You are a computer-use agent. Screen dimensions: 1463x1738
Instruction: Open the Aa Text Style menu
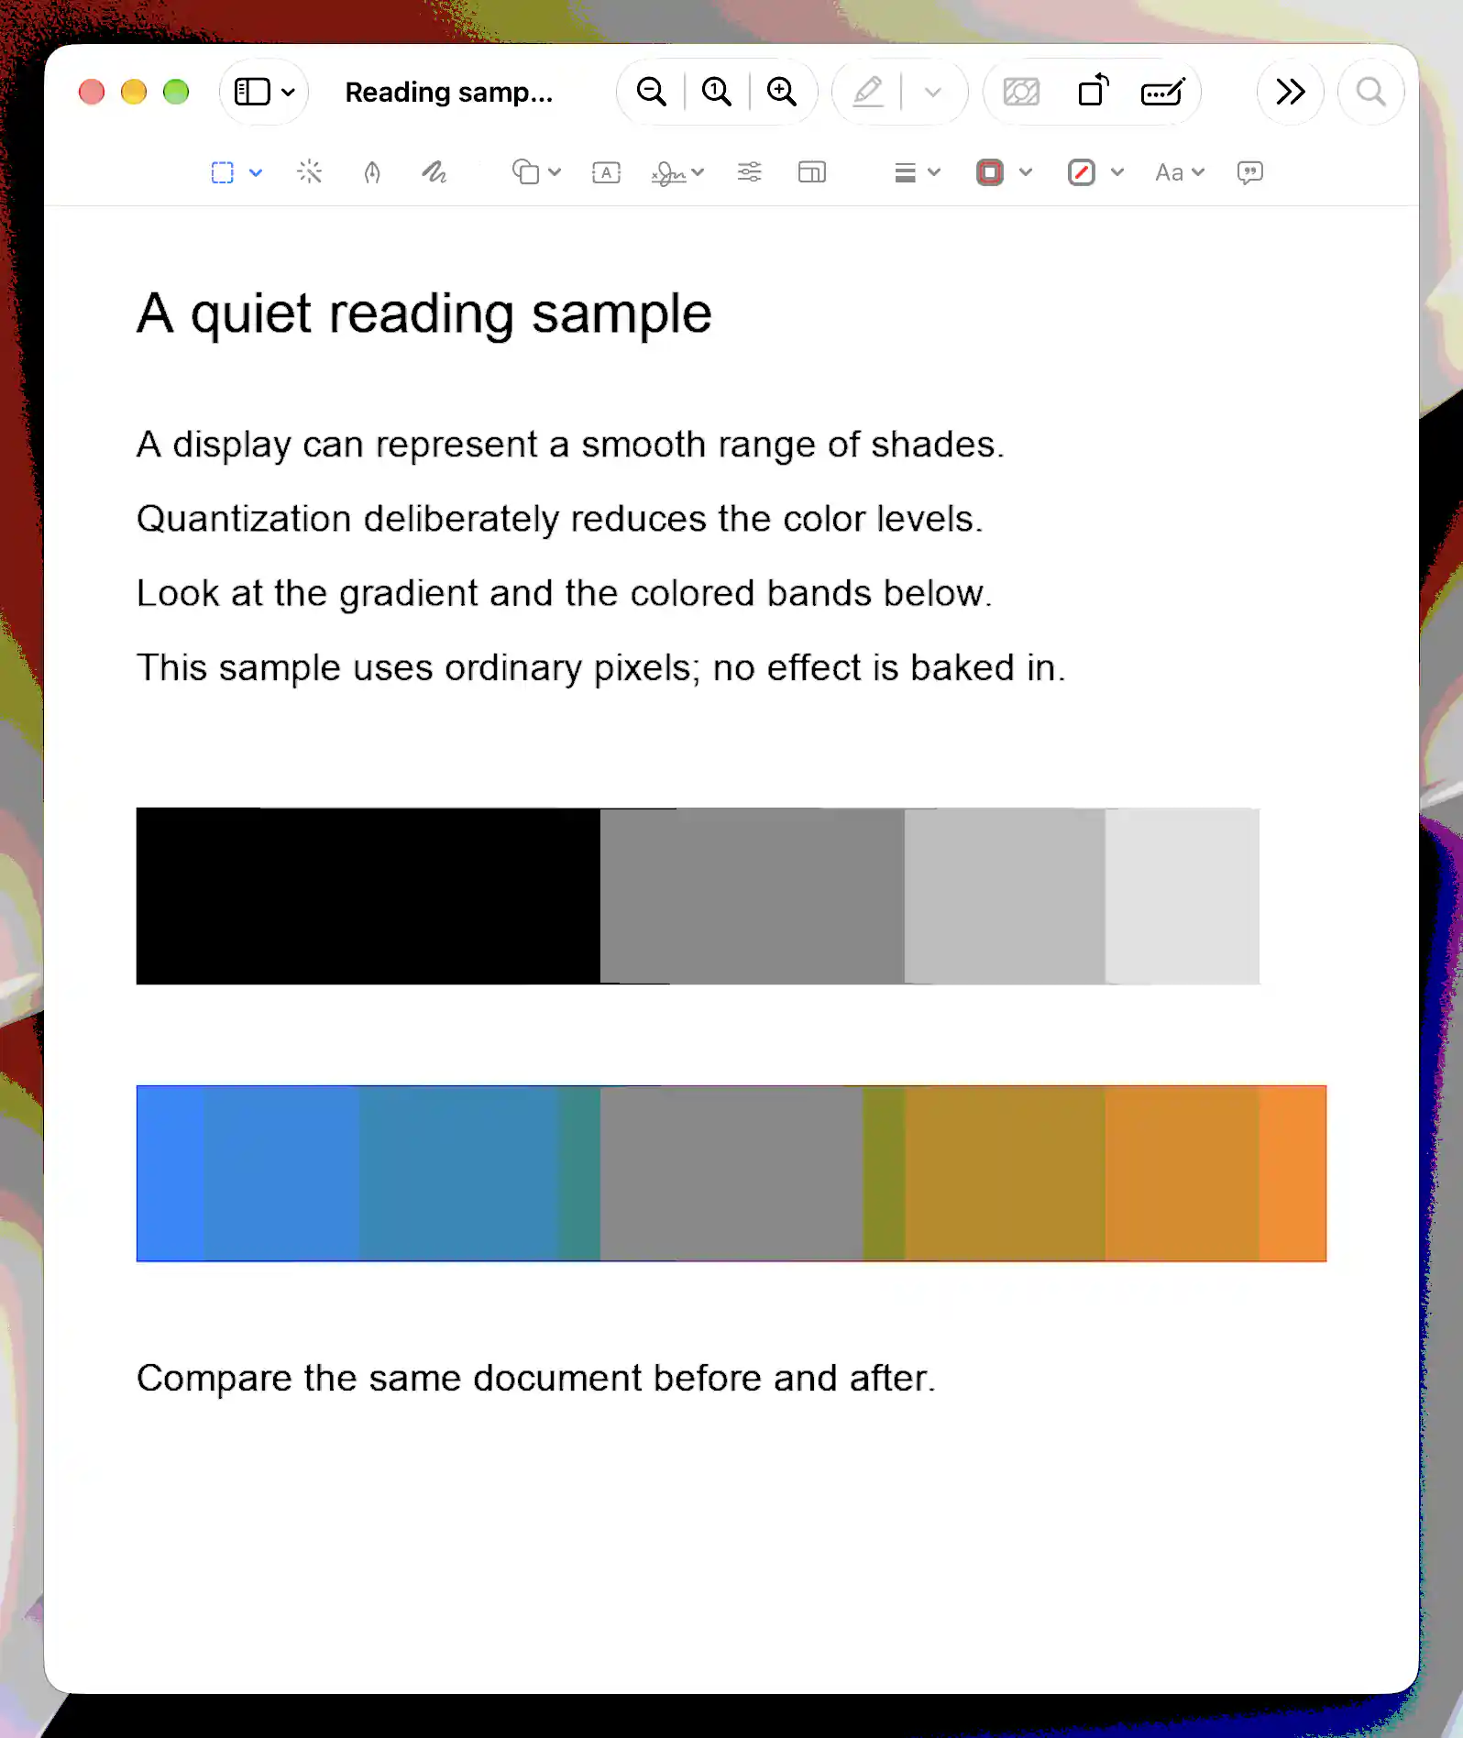[1180, 172]
